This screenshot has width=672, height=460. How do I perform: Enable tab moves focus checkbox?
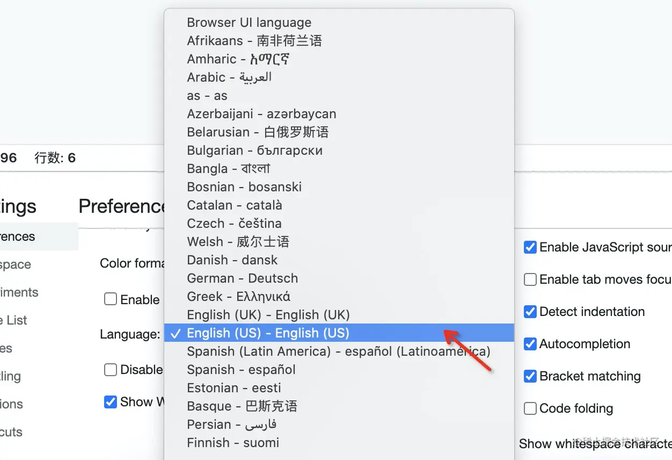[x=530, y=279]
